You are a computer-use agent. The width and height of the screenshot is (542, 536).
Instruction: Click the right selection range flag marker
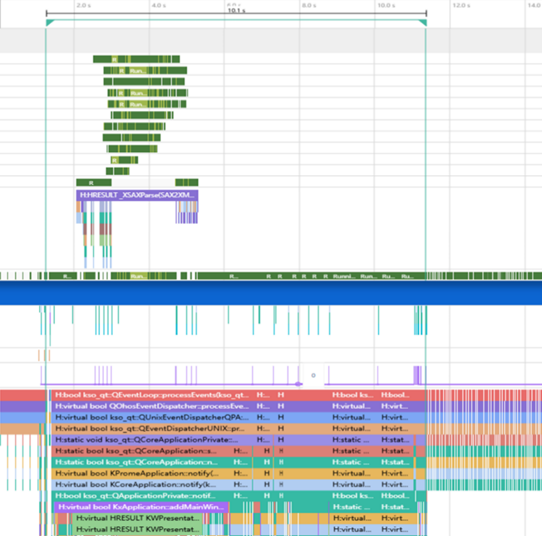pos(422,23)
